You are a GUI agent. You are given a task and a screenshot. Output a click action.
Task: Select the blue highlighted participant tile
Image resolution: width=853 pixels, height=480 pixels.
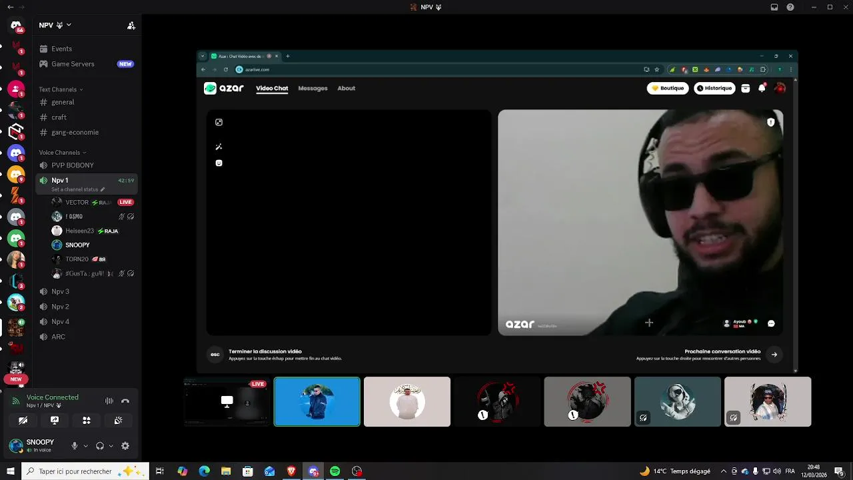coord(317,401)
